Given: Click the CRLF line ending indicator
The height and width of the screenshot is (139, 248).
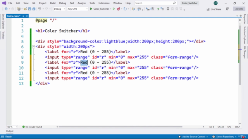Looking at the screenshot, I should point(237,127).
